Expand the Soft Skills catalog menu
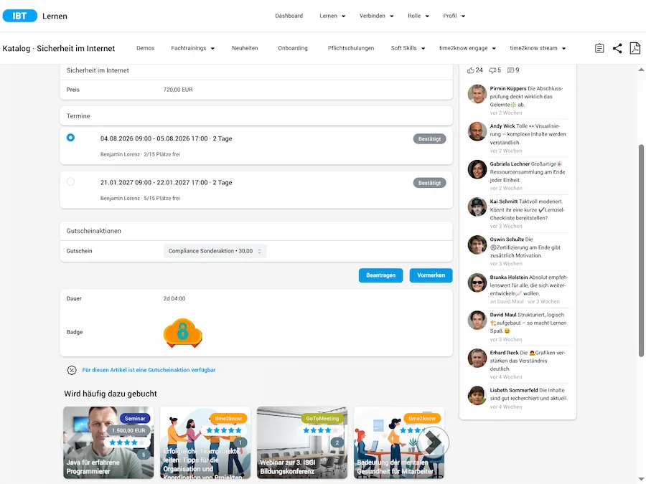Screen dimensions: 646x484 (x=408, y=48)
